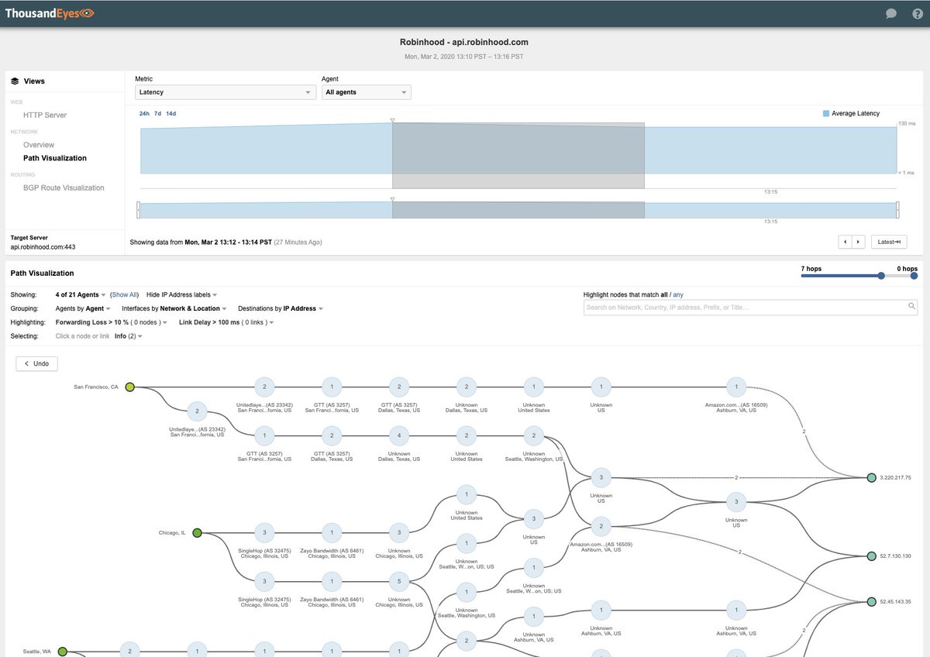The height and width of the screenshot is (657, 930).
Task: Expand the Info (2) selecting dropdown
Action: (x=128, y=336)
